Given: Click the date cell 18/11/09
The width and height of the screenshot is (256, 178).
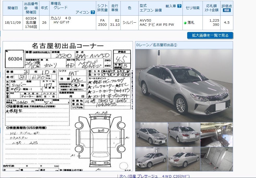Looking at the screenshot, I should [13, 22].
